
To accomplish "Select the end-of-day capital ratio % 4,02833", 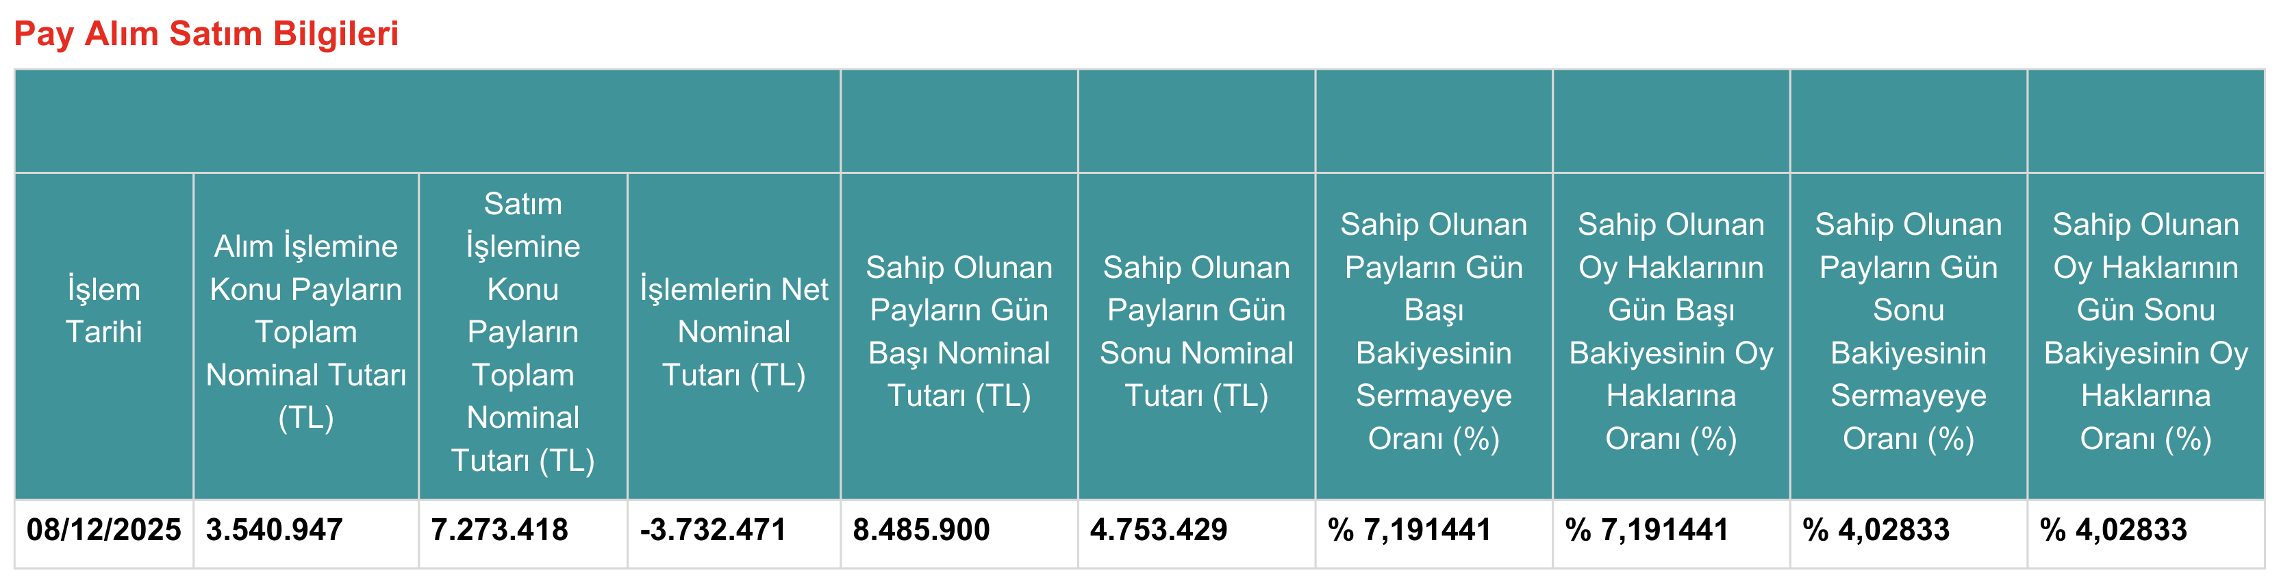I will pos(1876,531).
